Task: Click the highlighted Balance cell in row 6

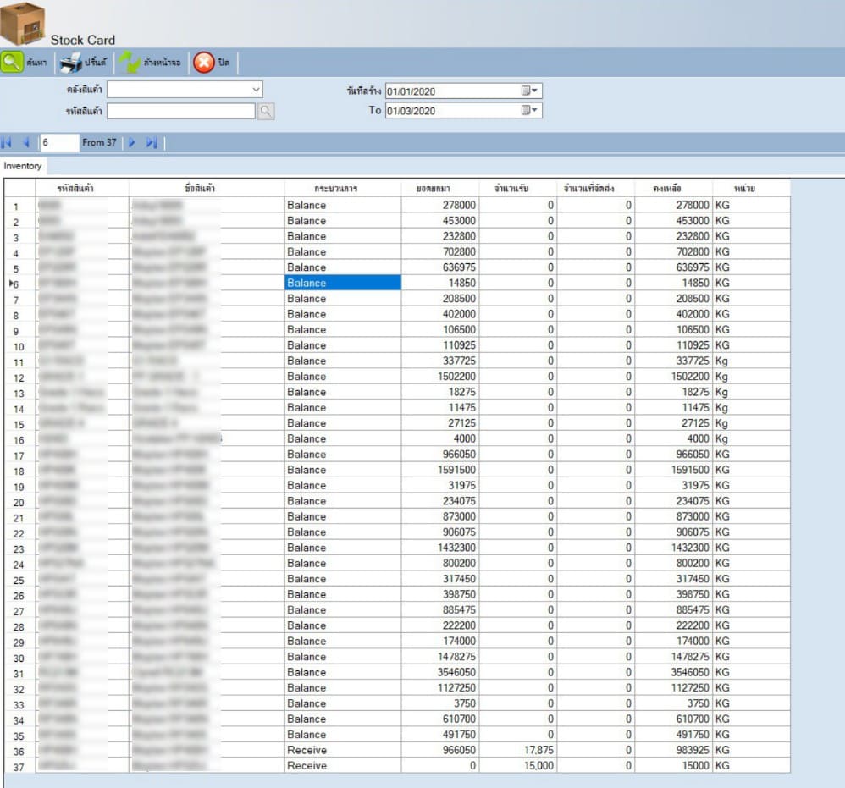Action: [342, 283]
